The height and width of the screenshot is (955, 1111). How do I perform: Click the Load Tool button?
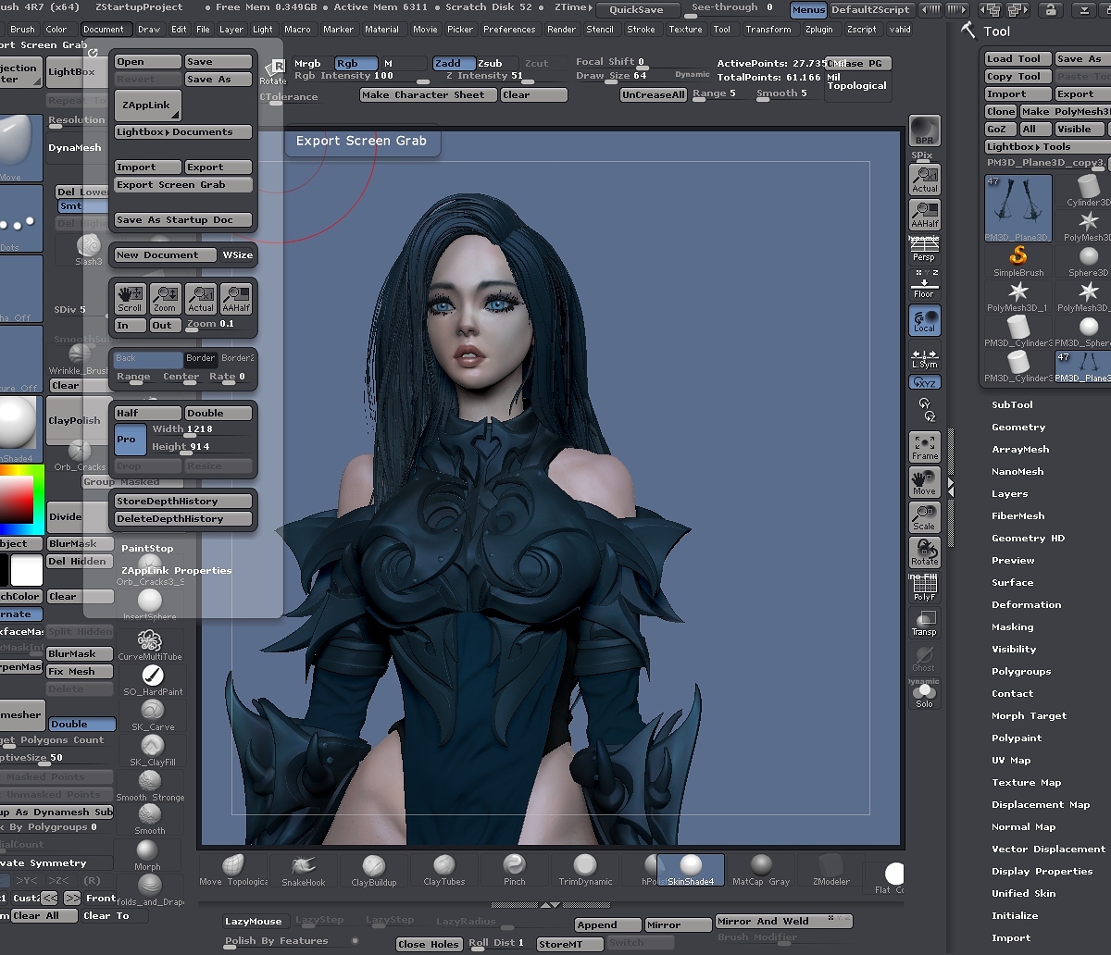click(x=1017, y=59)
